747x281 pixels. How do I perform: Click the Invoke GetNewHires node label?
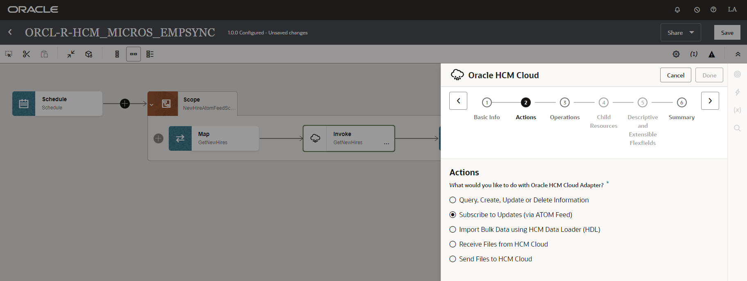[348, 138]
